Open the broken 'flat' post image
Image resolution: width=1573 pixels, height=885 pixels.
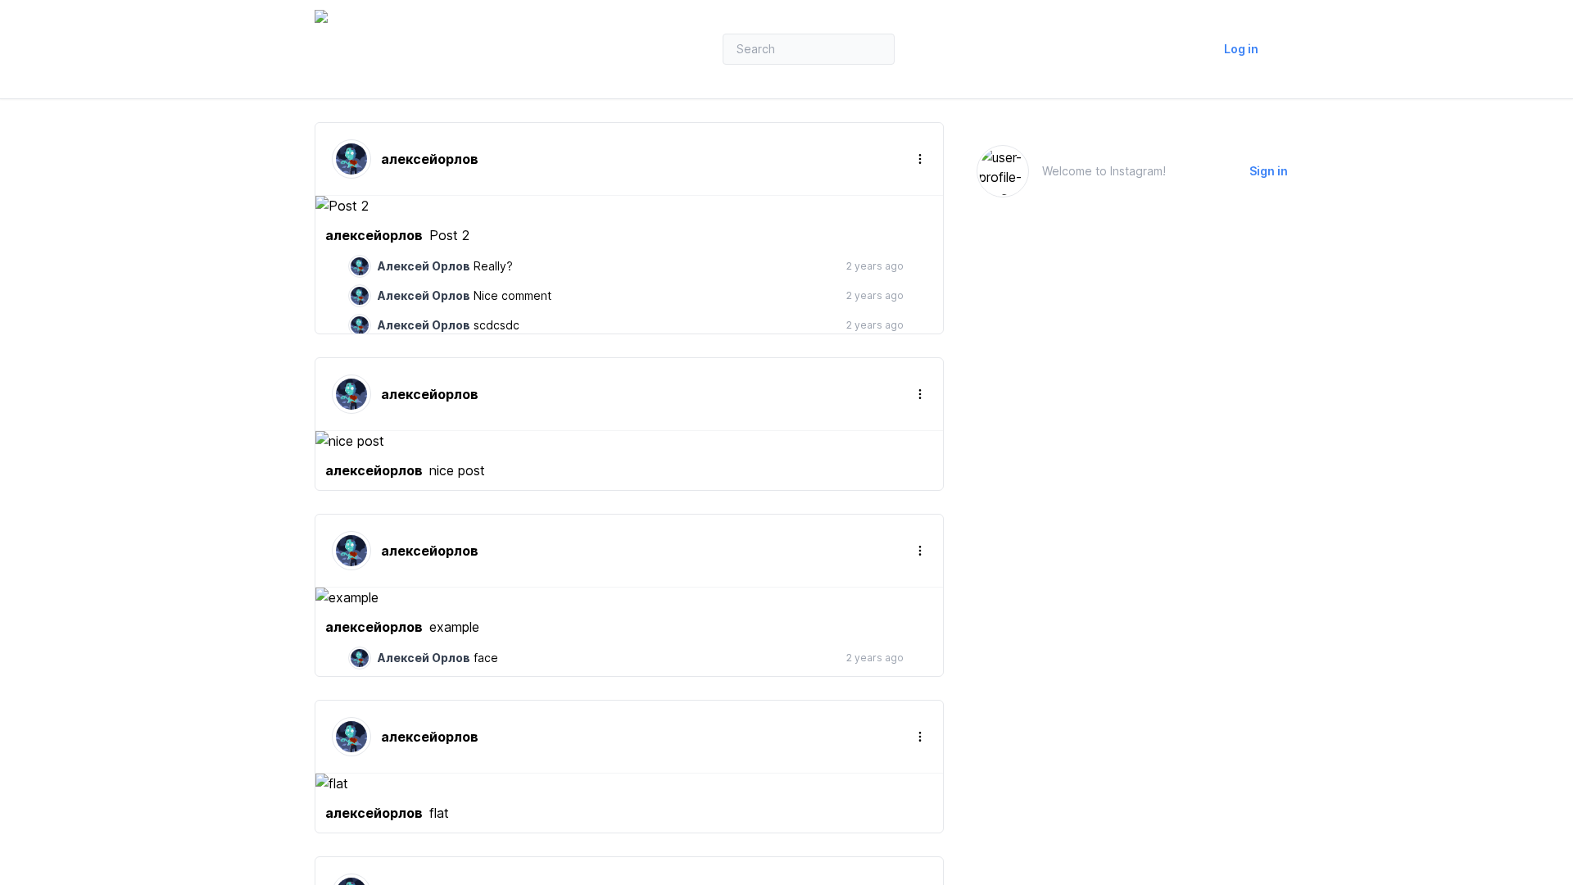pos(332,783)
